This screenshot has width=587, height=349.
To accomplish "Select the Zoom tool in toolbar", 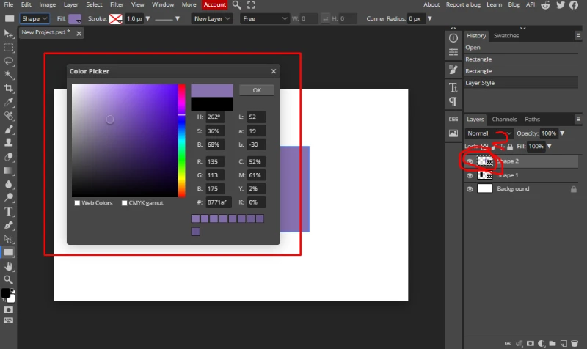I will coord(9,279).
